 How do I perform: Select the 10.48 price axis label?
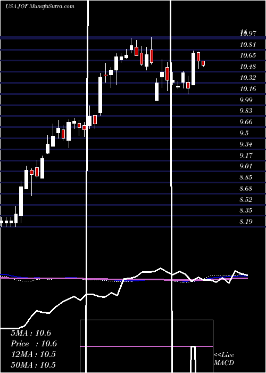point(248,67)
